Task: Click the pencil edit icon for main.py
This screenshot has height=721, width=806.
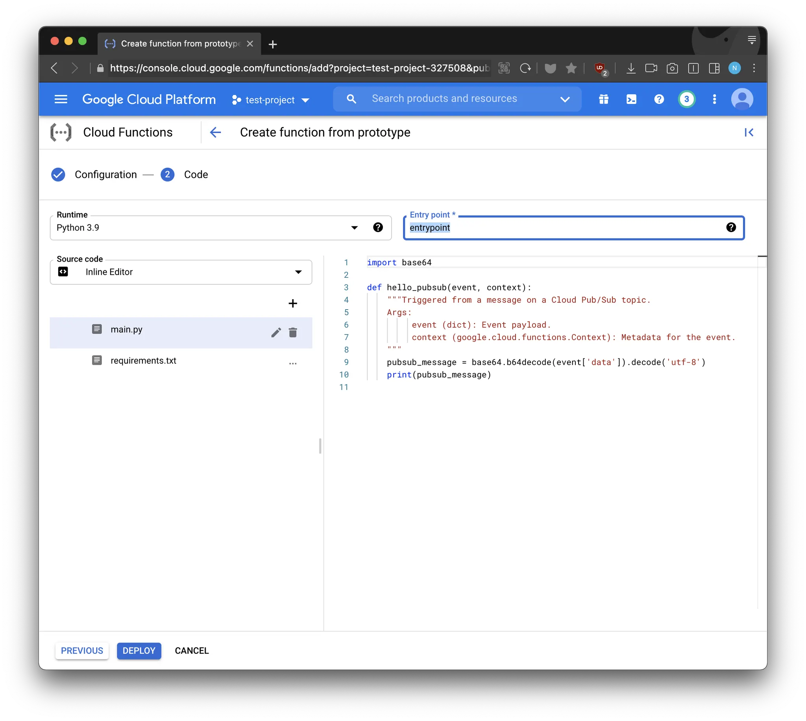Action: (276, 333)
